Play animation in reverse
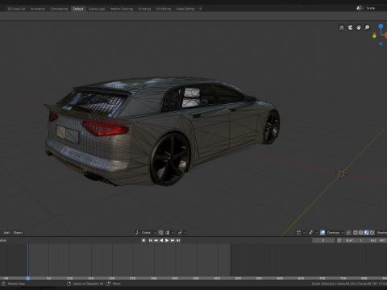This screenshot has height=290, width=387. coord(161,240)
